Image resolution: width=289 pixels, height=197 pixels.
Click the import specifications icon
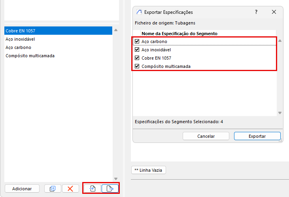click(x=93, y=189)
